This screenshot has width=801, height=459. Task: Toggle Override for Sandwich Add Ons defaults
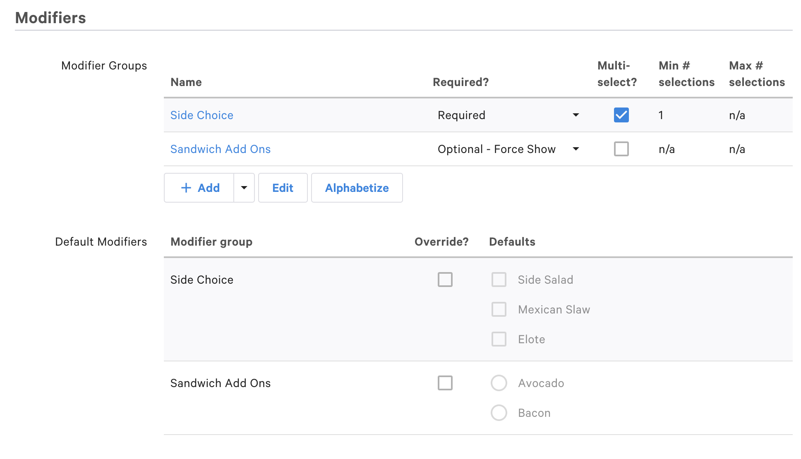pos(446,383)
